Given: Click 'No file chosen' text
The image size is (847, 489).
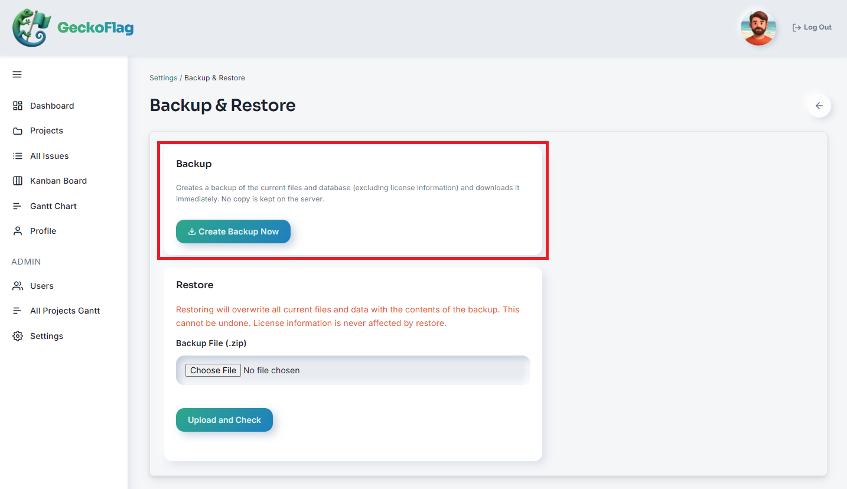Looking at the screenshot, I should coord(272,370).
